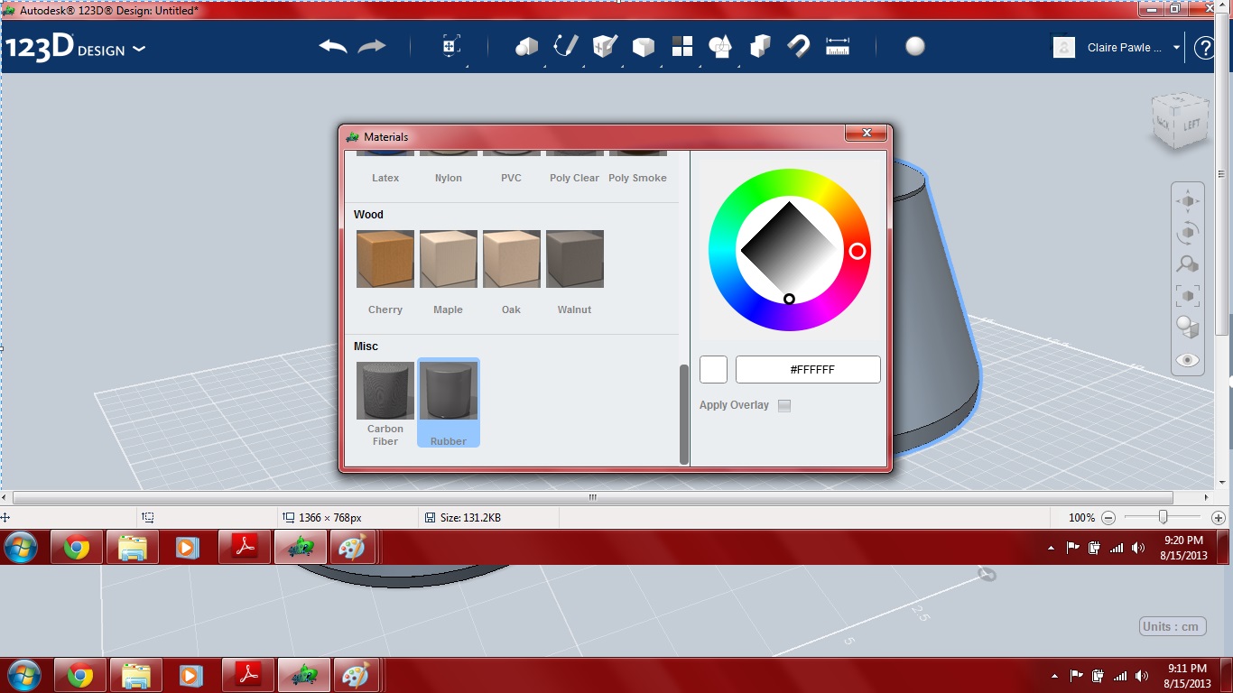Close the Materials dialog

pyautogui.click(x=867, y=134)
